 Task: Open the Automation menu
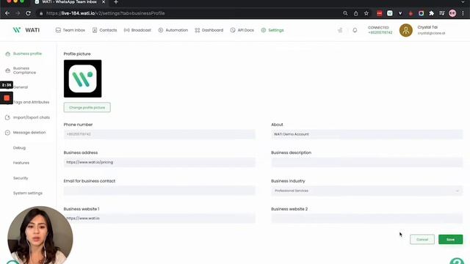click(173, 30)
